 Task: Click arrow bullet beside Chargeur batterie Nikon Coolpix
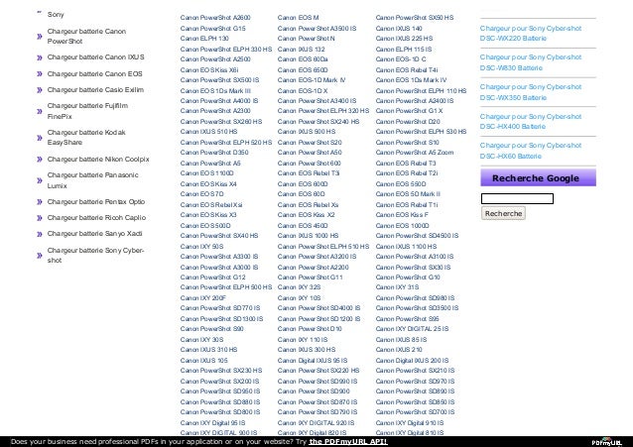tap(40, 160)
